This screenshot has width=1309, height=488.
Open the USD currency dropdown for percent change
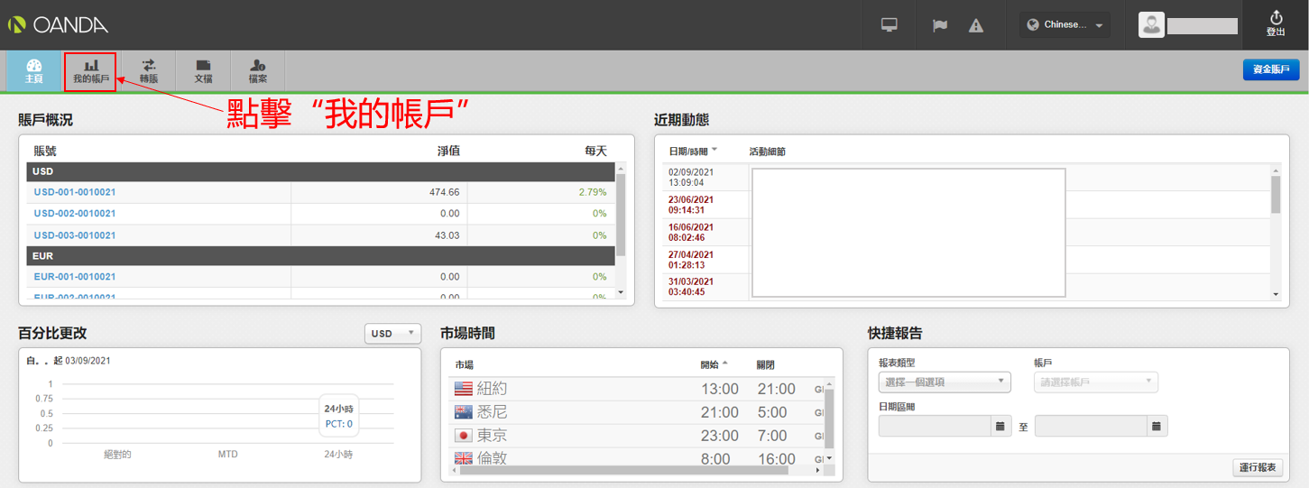(392, 334)
